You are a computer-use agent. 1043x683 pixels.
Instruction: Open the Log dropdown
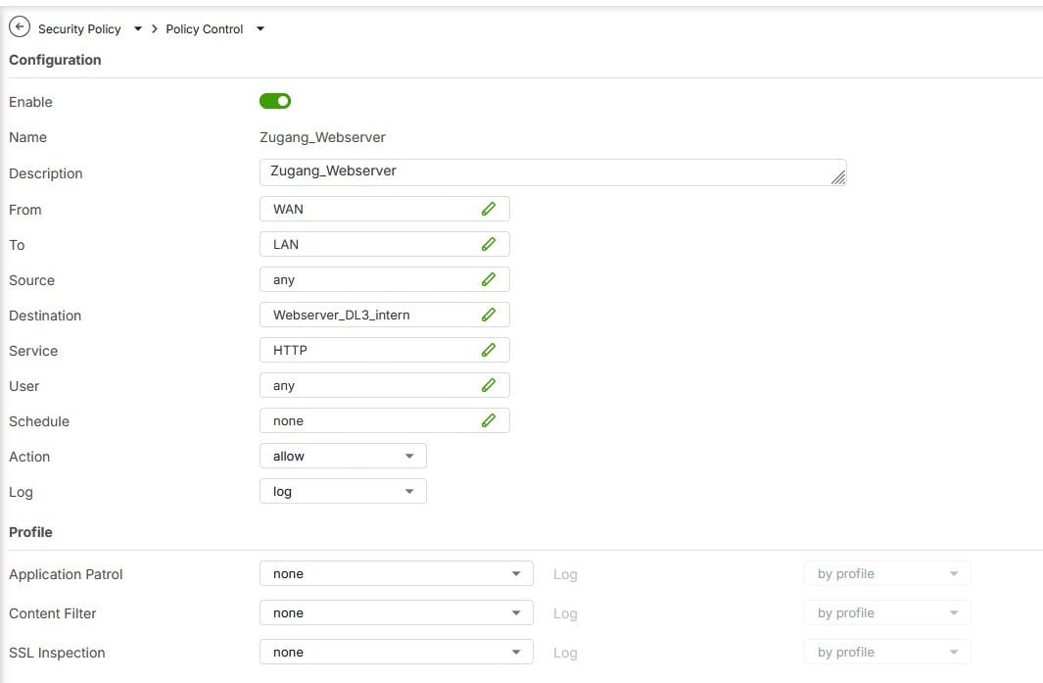343,492
